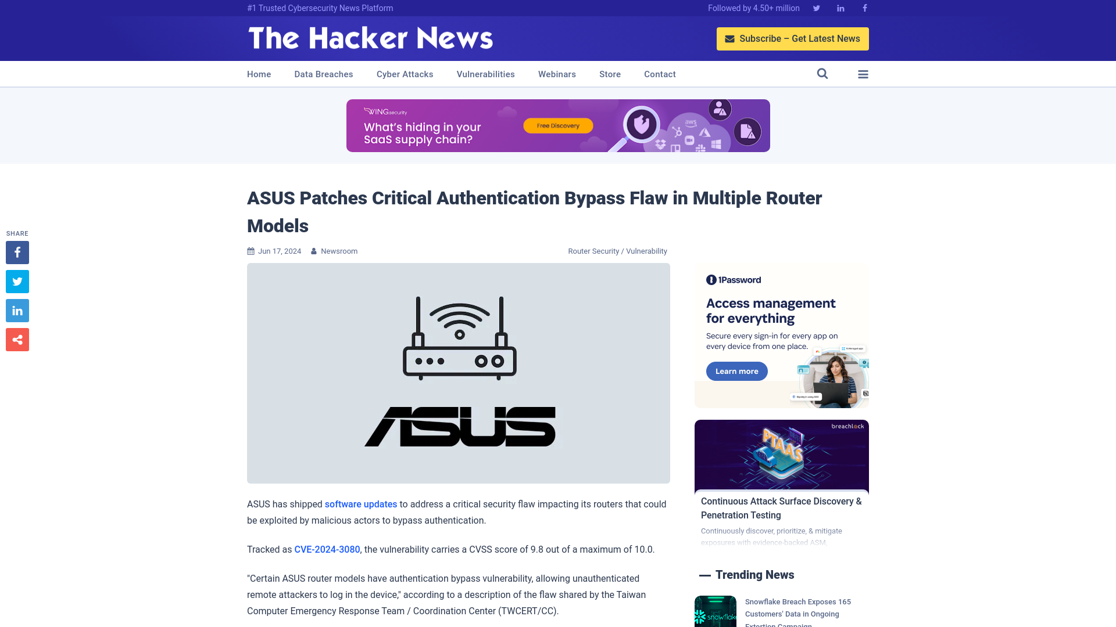The width and height of the screenshot is (1116, 627).
Task: Select the Vulnerabilities menu tab
Action: click(x=485, y=74)
